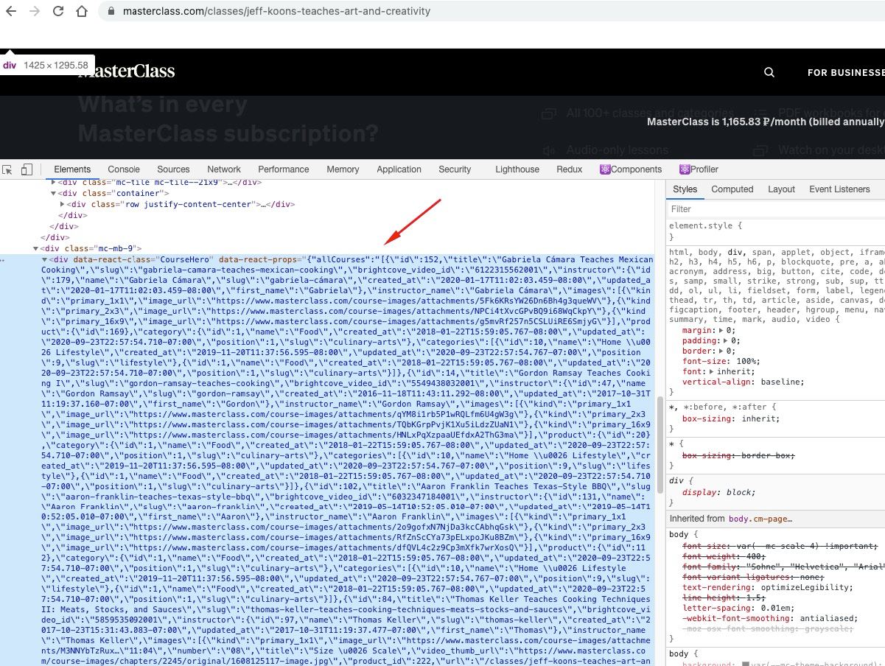Expand the margin shorthand property triangle
The image size is (885, 666).
721,331
